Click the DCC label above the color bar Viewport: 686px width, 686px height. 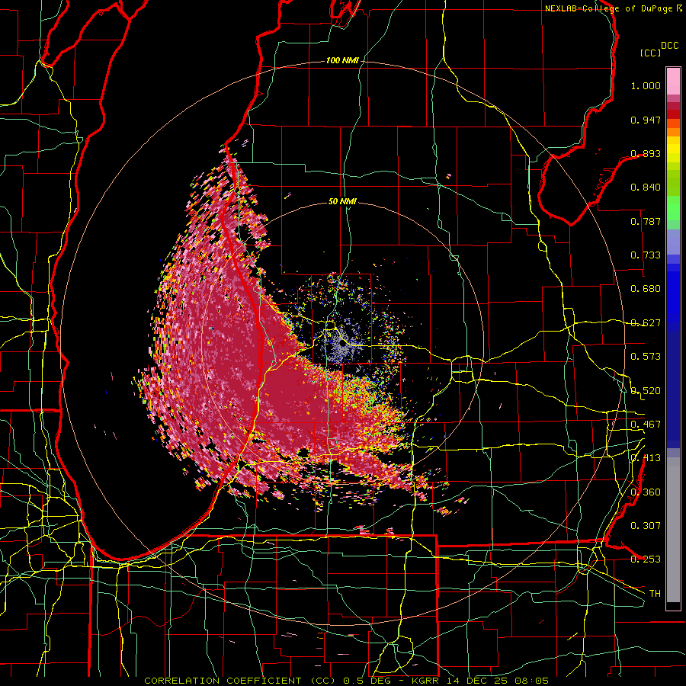[x=670, y=46]
